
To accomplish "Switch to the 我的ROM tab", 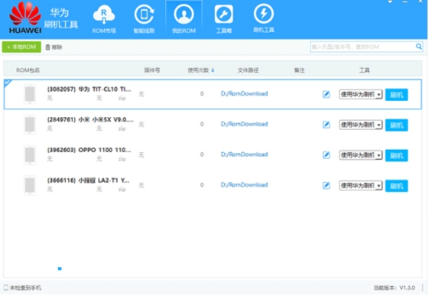I will (184, 19).
